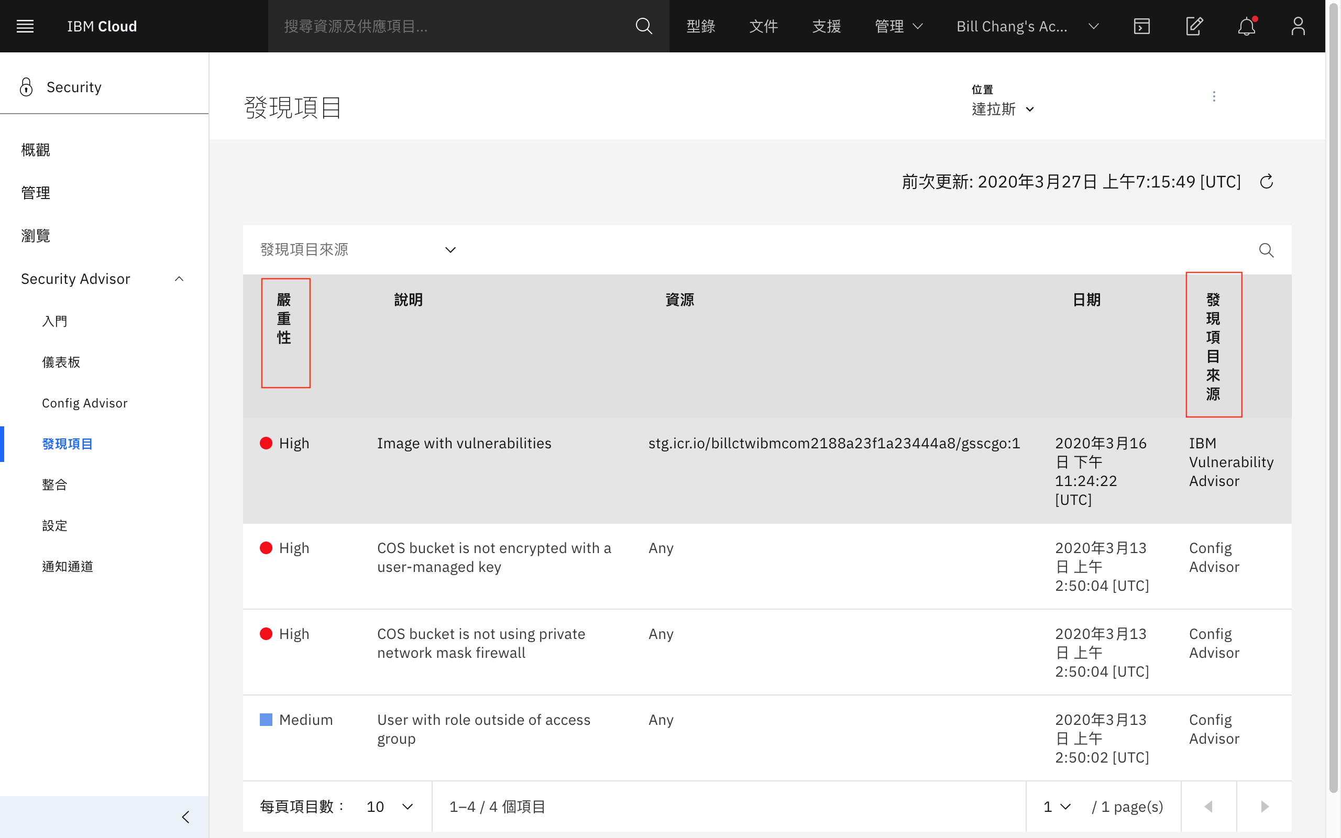
Task: Open the vertical three-dot overflow menu
Action: click(x=1214, y=96)
